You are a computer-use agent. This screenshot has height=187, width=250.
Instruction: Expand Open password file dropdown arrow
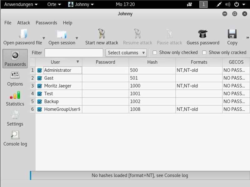click(44, 38)
